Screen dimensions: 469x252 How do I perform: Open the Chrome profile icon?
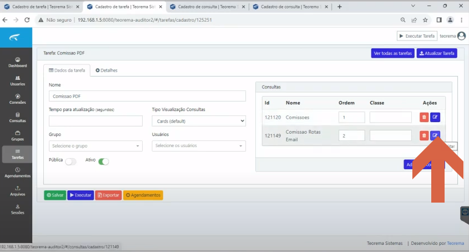(450, 20)
